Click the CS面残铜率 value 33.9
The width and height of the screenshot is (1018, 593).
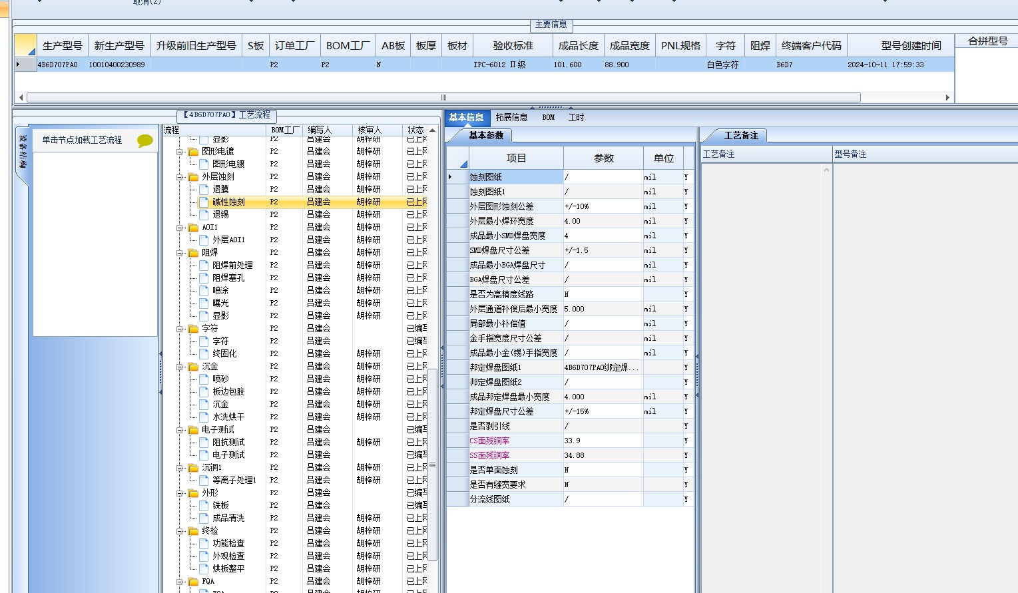click(603, 441)
